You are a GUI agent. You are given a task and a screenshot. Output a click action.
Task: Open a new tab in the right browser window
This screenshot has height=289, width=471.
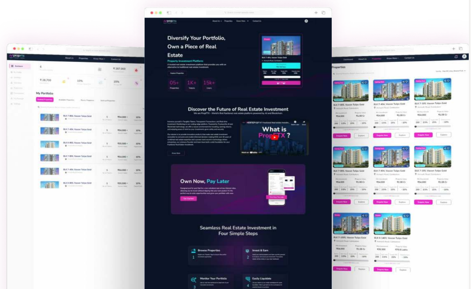click(x=453, y=48)
